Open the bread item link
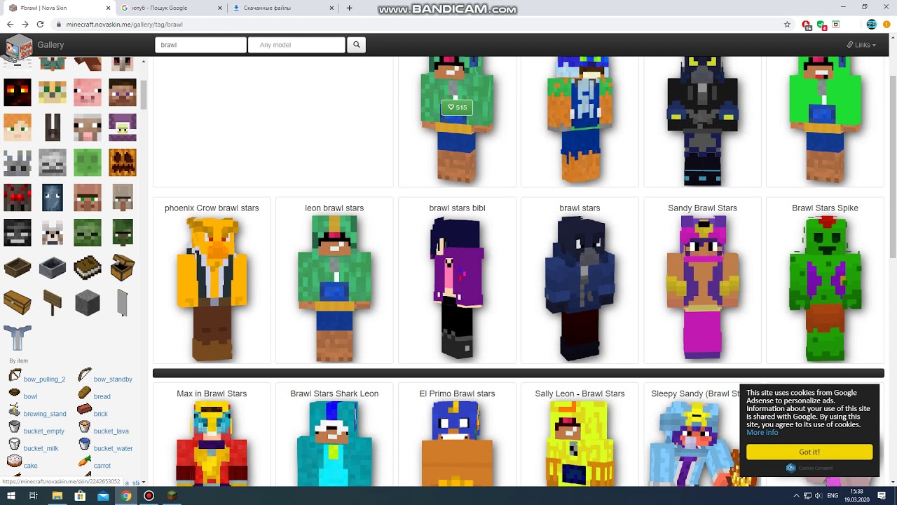This screenshot has height=505, width=897. click(102, 397)
